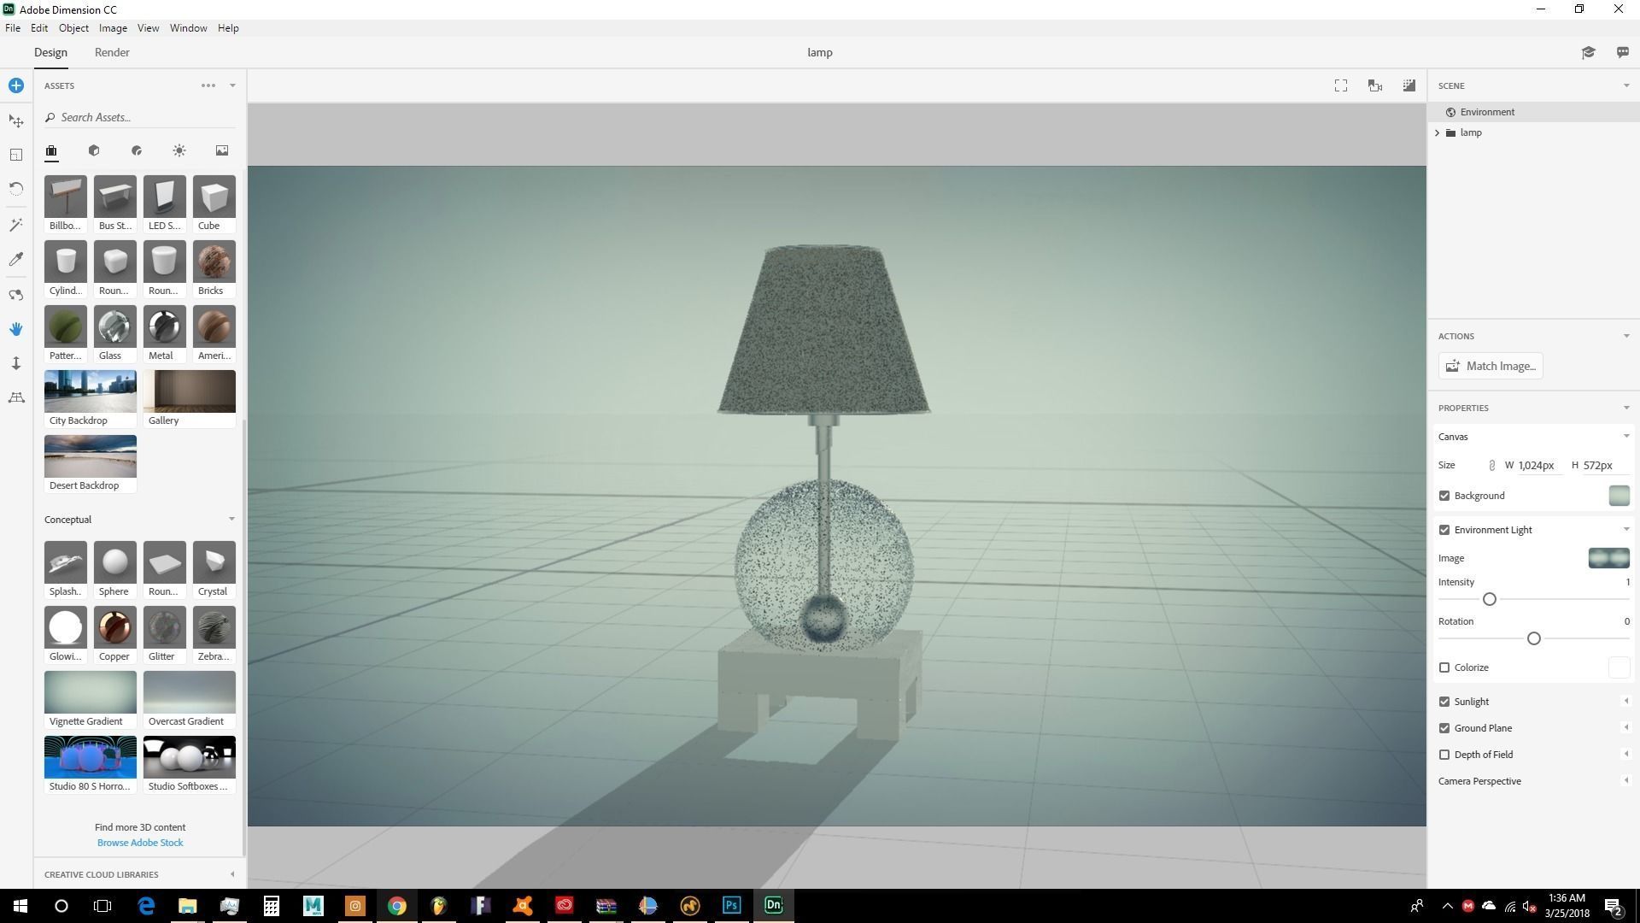Select the Magic Wand tool
Image resolution: width=1640 pixels, height=923 pixels.
click(16, 225)
